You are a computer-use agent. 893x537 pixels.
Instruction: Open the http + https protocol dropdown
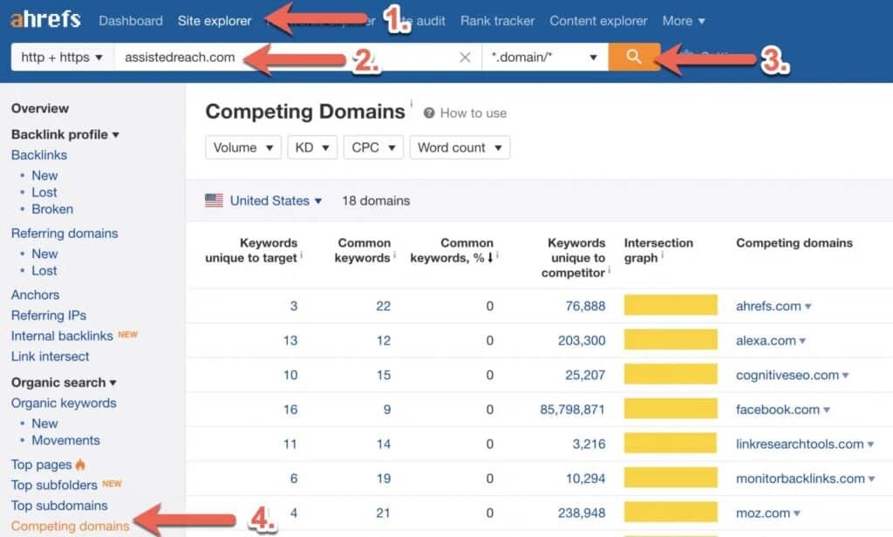click(x=61, y=56)
